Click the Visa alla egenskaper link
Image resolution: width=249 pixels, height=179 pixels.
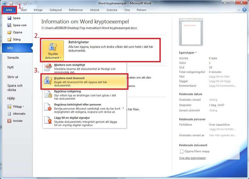point(192,158)
